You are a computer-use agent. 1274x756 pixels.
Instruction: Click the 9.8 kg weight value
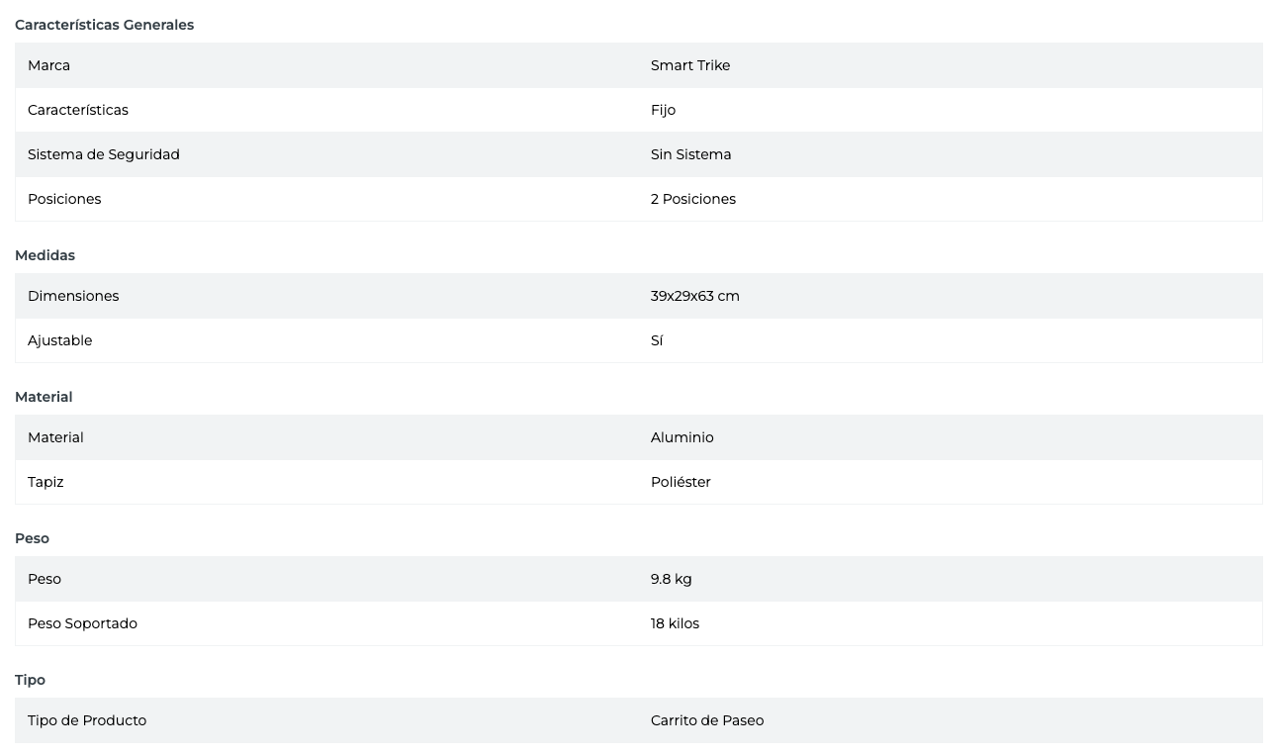[x=671, y=579]
